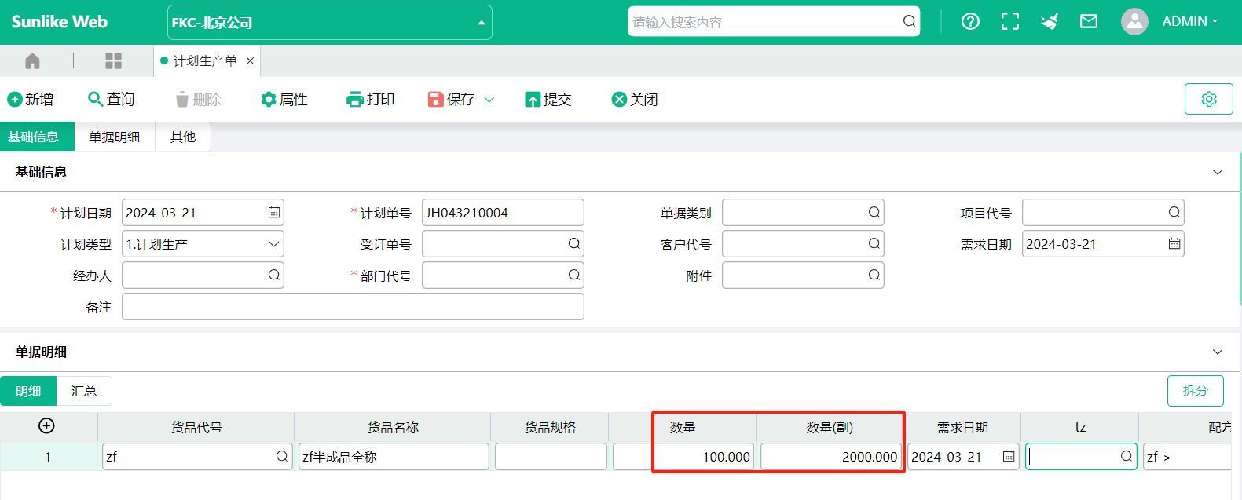Click the 拆分 button
The image size is (1242, 500).
point(1195,390)
